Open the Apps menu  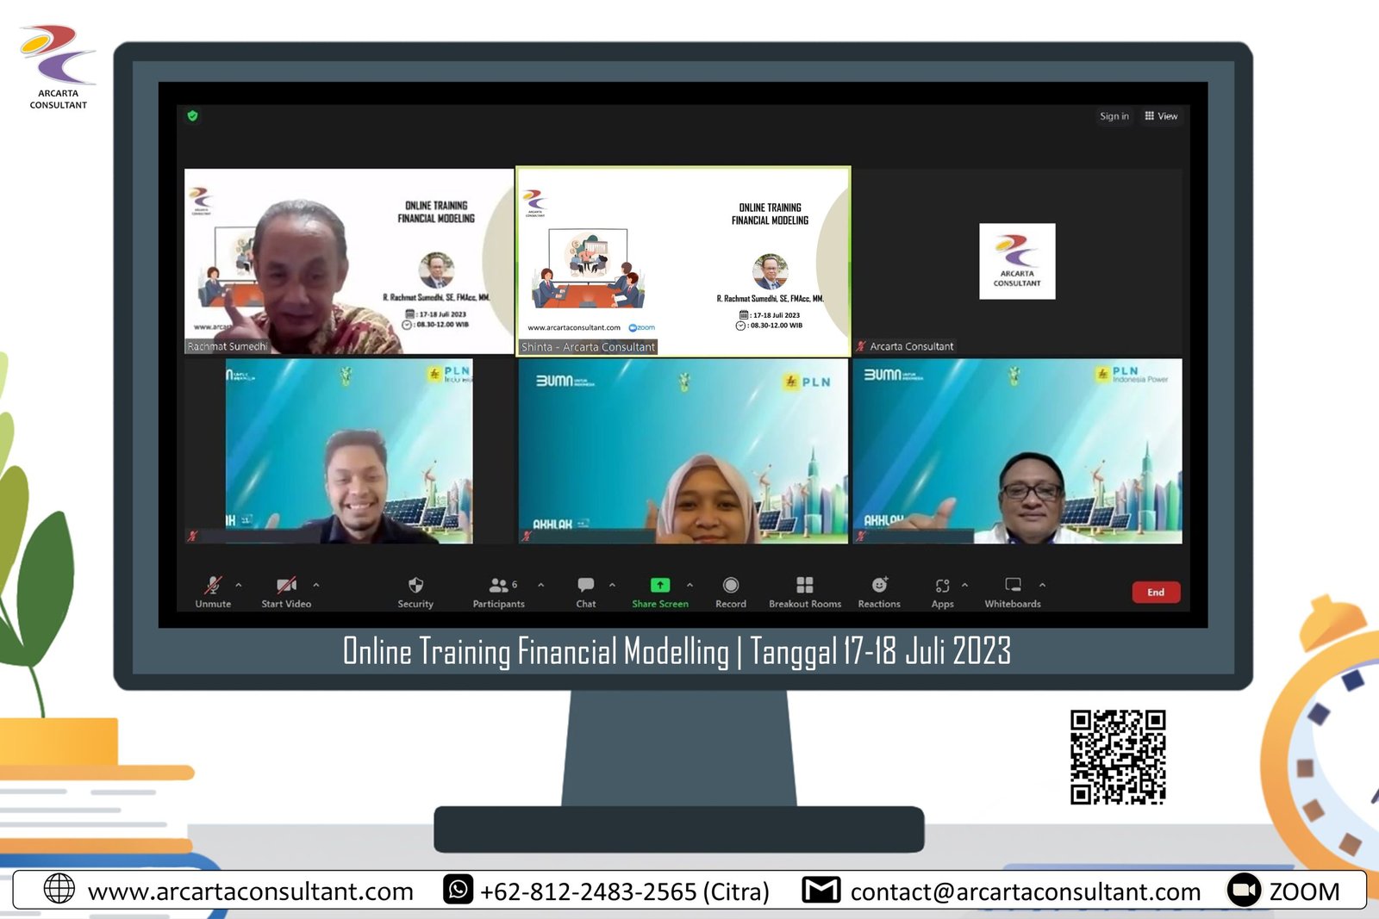click(x=942, y=587)
